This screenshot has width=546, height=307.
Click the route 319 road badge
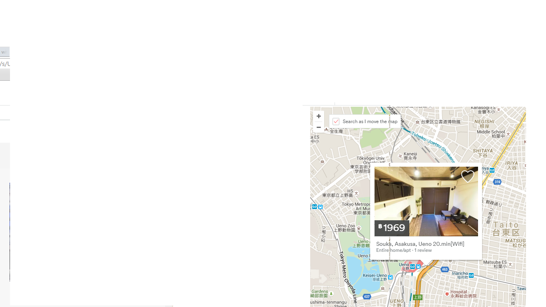(497, 182)
